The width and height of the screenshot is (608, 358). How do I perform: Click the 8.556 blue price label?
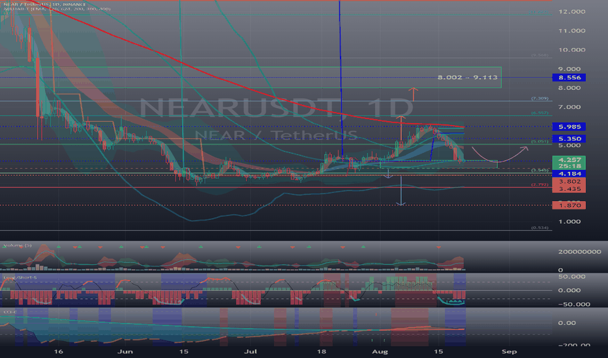[569, 77]
